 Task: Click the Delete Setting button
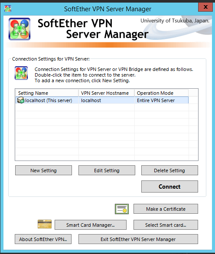(x=169, y=170)
